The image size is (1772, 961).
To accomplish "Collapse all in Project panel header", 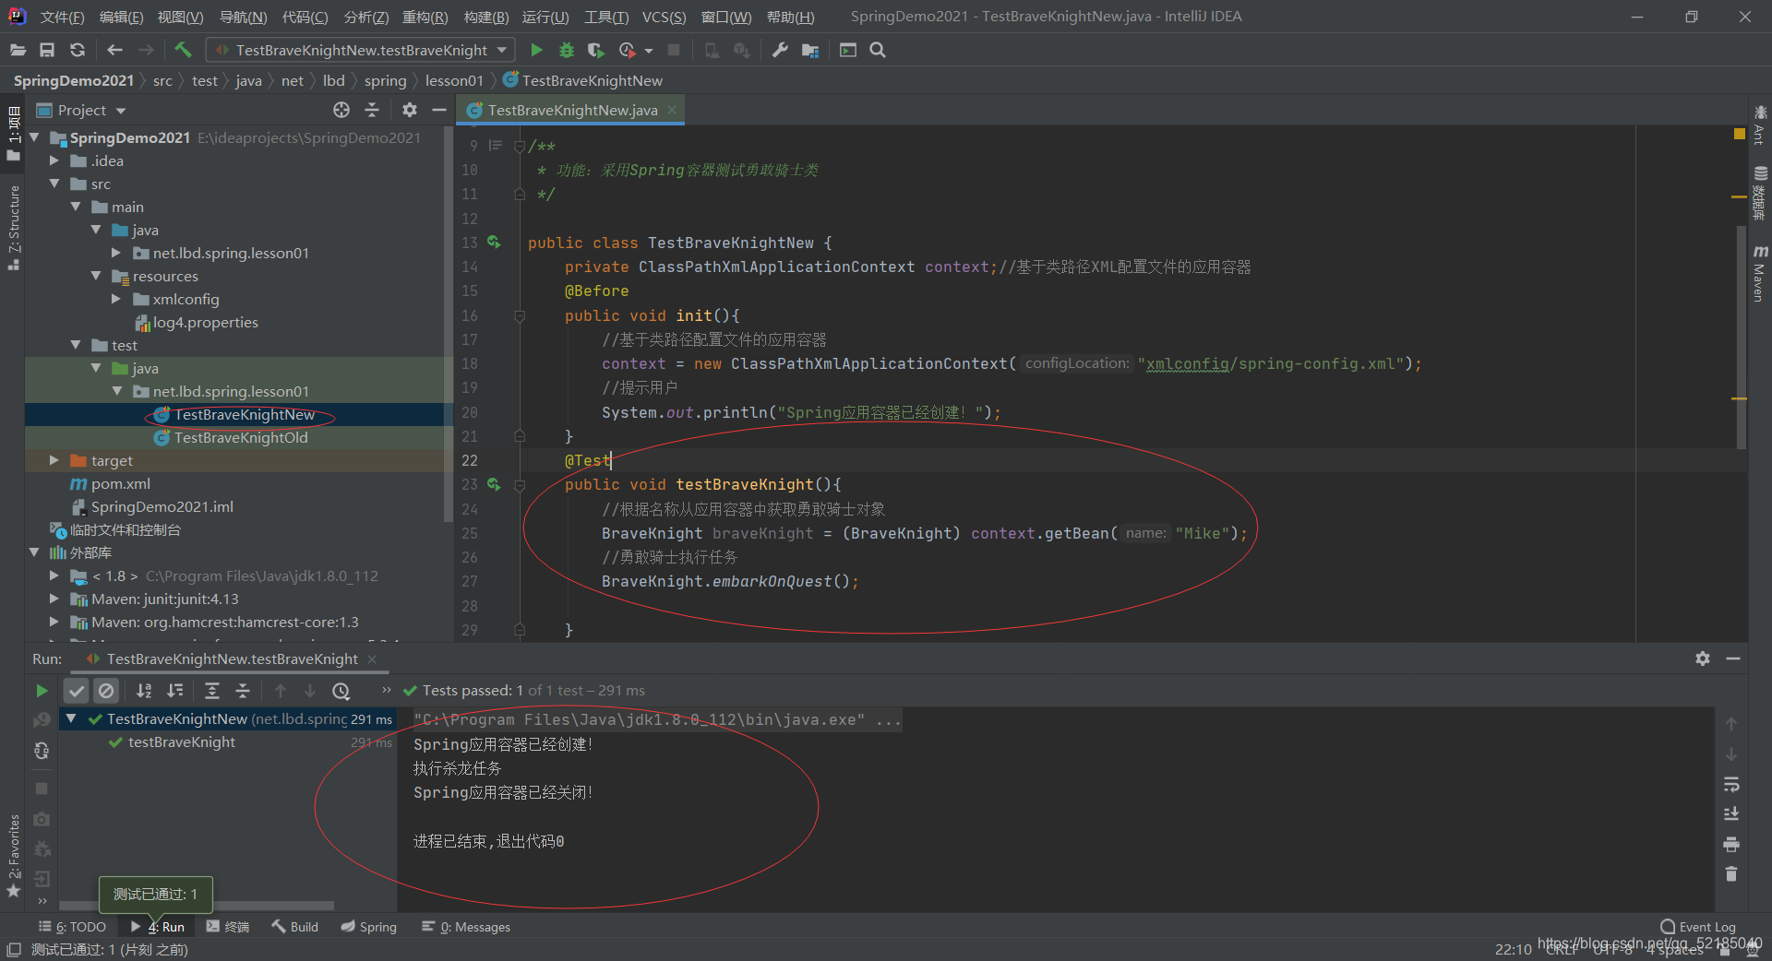I will click(x=372, y=110).
